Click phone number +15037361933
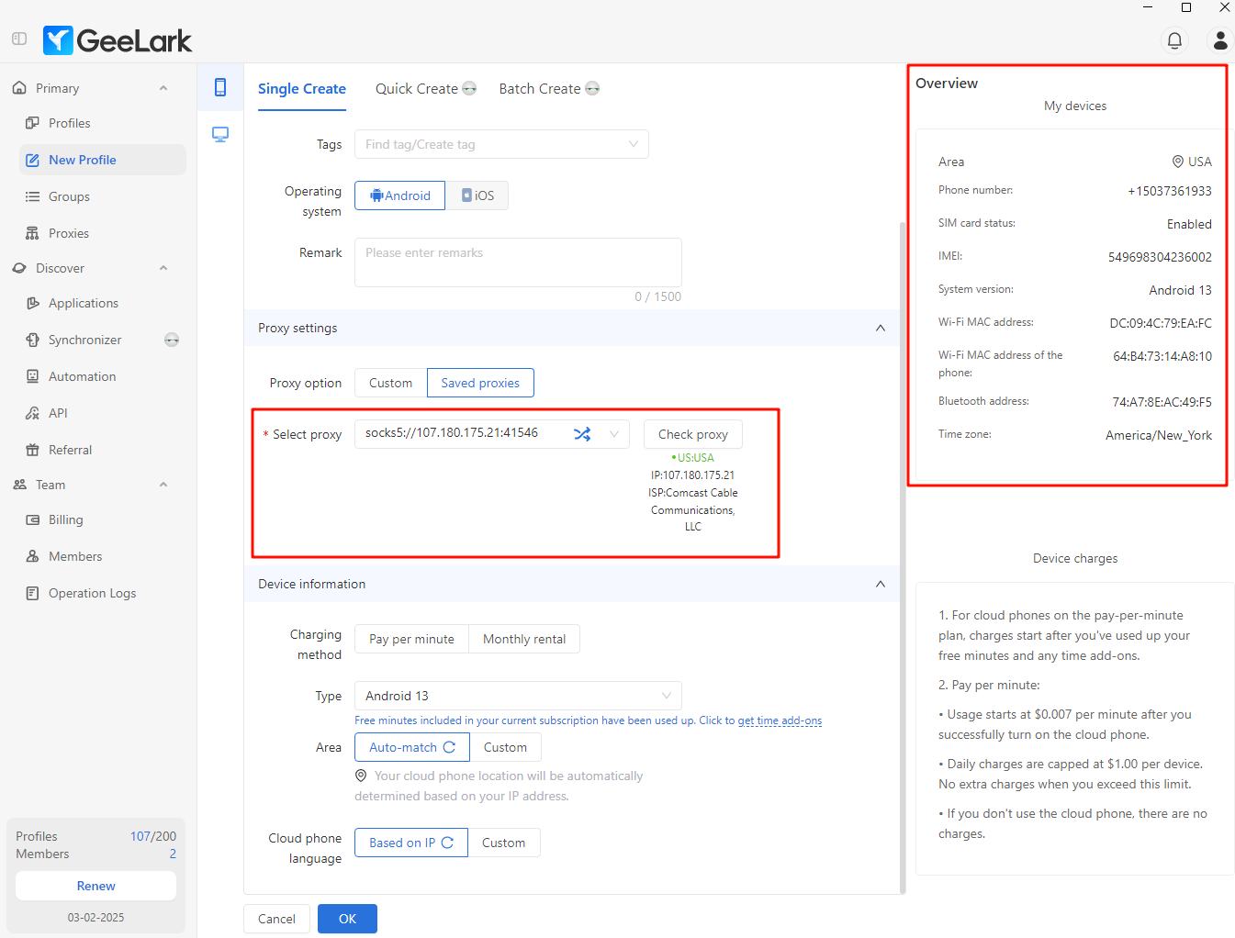This screenshot has width=1235, height=938. [1170, 191]
